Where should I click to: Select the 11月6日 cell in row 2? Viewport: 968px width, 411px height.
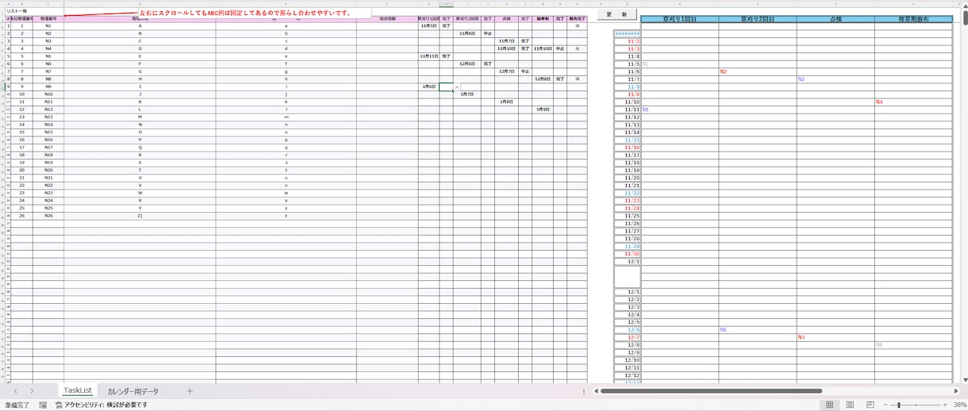pos(467,33)
